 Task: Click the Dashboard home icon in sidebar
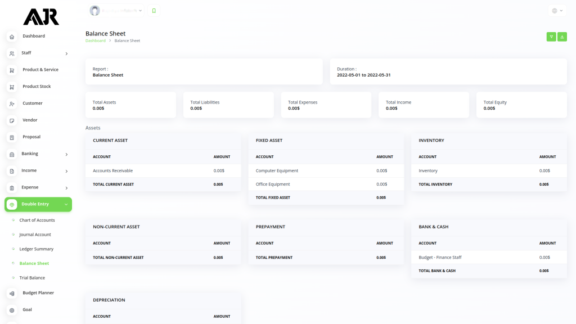[12, 37]
